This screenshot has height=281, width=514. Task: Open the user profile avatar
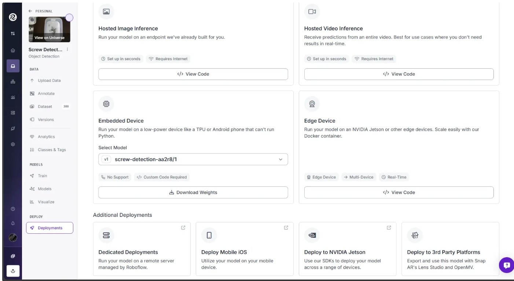[x=13, y=238]
